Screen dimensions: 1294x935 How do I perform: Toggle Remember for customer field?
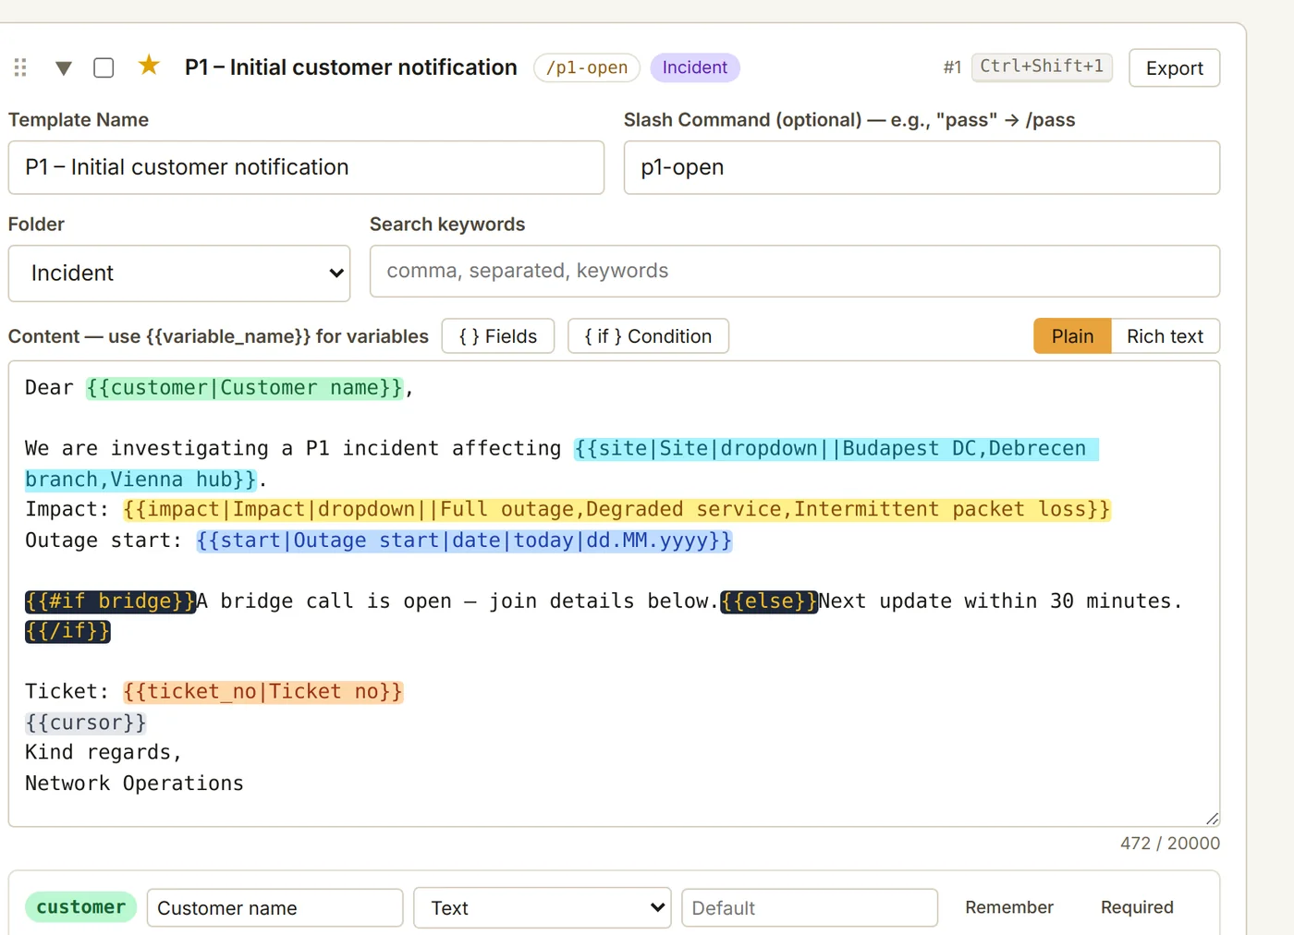tap(1009, 907)
